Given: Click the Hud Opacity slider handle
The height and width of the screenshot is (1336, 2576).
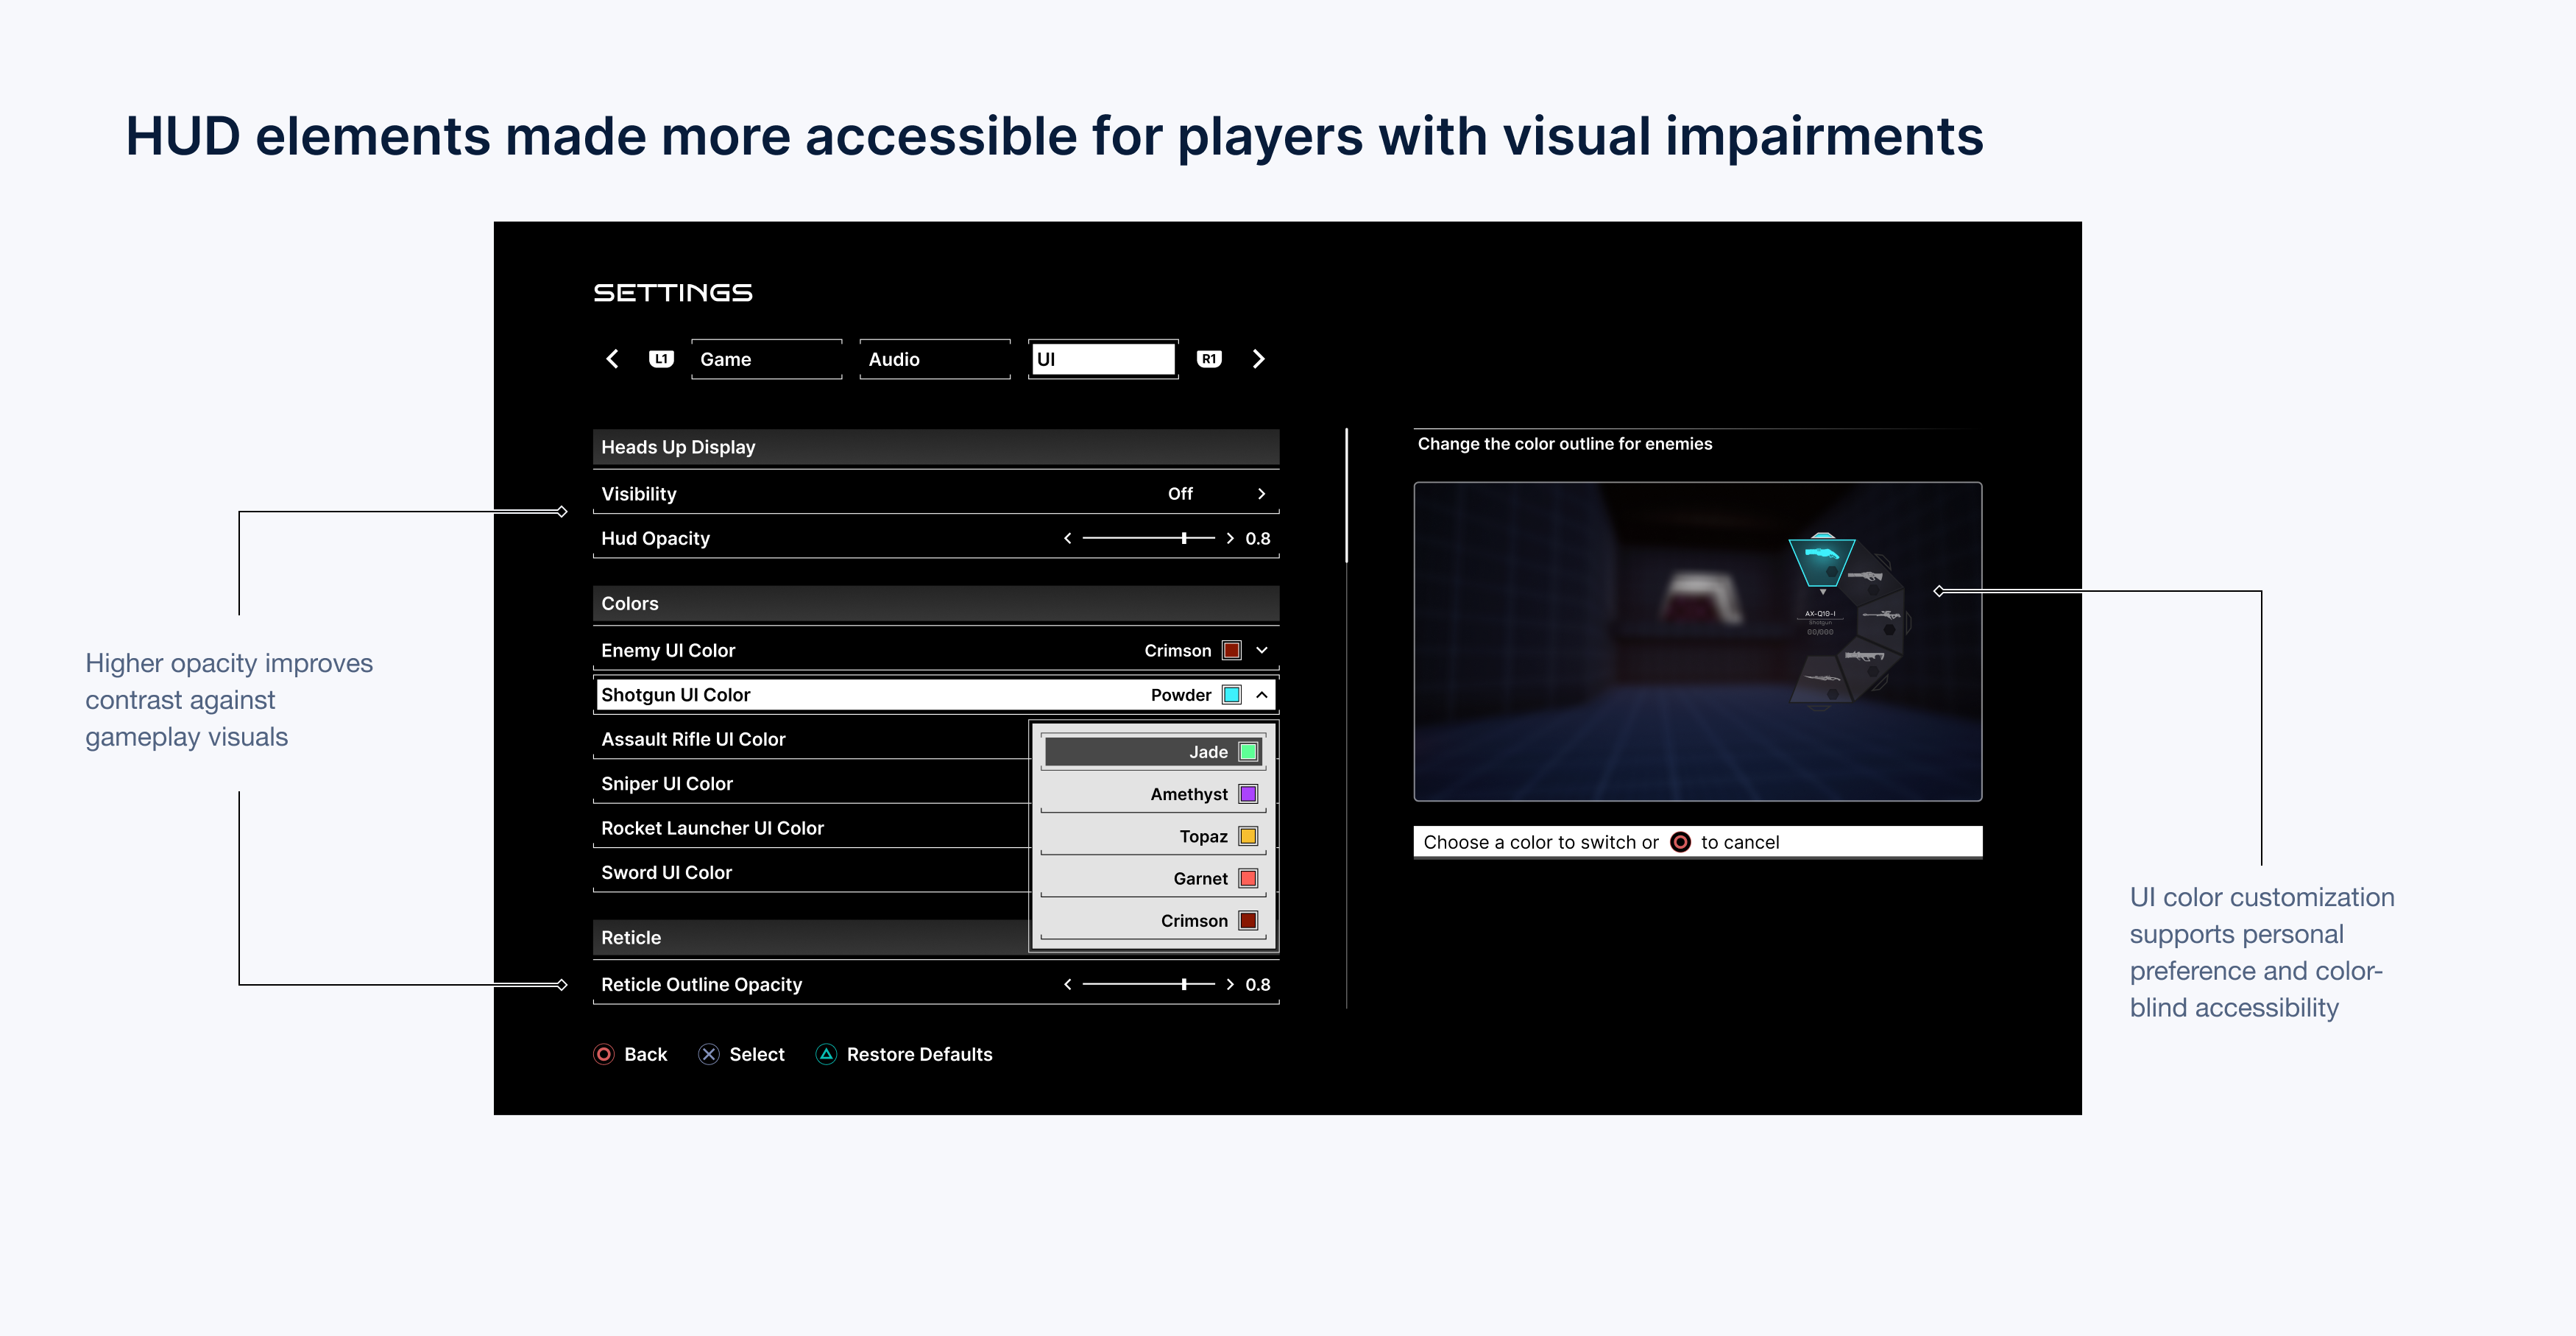Looking at the screenshot, I should [1184, 539].
